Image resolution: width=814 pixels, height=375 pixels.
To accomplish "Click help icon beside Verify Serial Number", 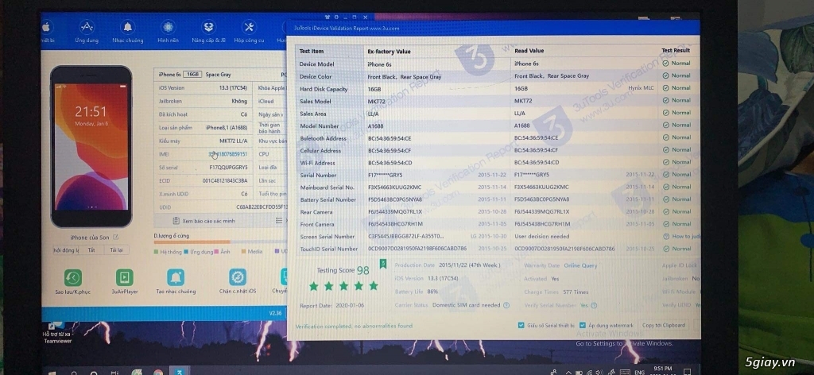I will tap(594, 306).
